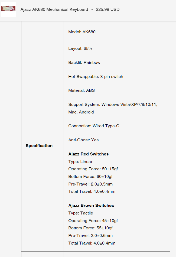Image resolution: width=176 pixels, height=257 pixels.
Task: Click Bottom Force: 60±10gf text
Action: pyautogui.click(x=90, y=177)
